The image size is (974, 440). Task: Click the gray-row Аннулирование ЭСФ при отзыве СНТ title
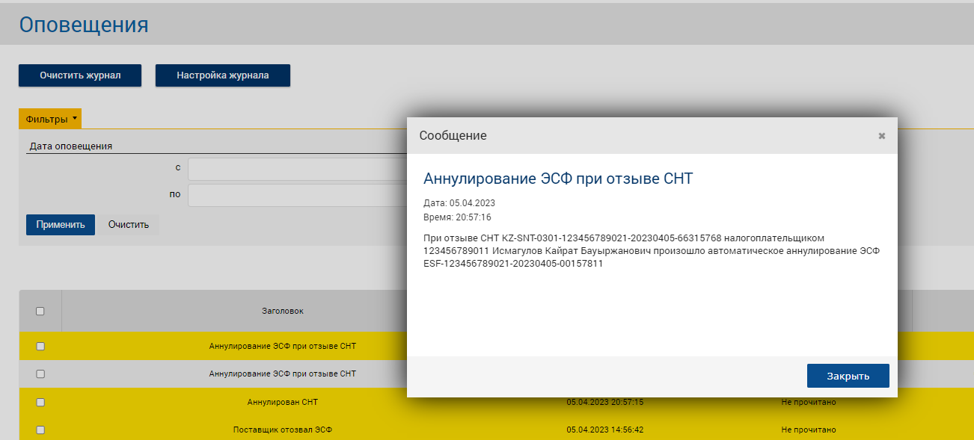pyautogui.click(x=282, y=374)
